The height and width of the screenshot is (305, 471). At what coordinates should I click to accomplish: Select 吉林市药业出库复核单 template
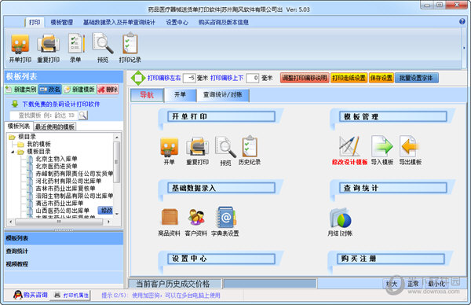(x=65, y=189)
